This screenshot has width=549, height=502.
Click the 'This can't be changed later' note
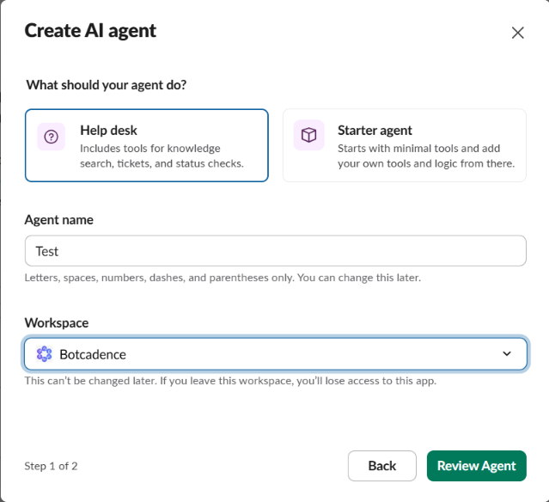tap(230, 381)
